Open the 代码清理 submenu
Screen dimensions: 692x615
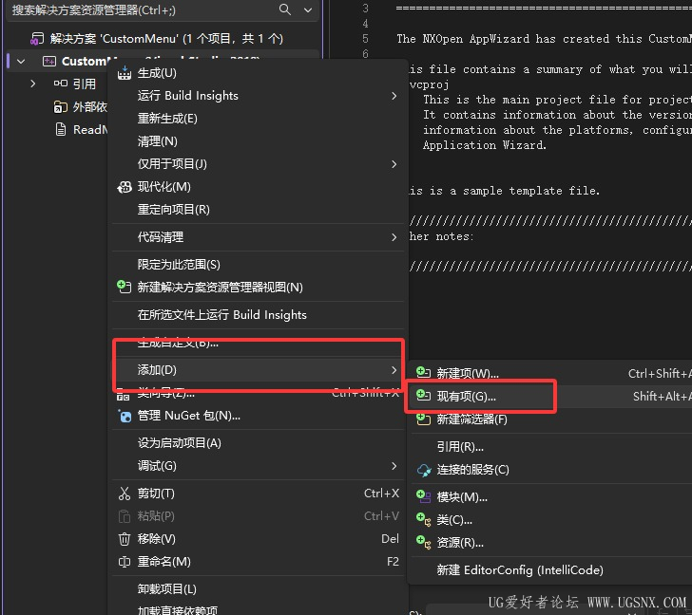(259, 237)
